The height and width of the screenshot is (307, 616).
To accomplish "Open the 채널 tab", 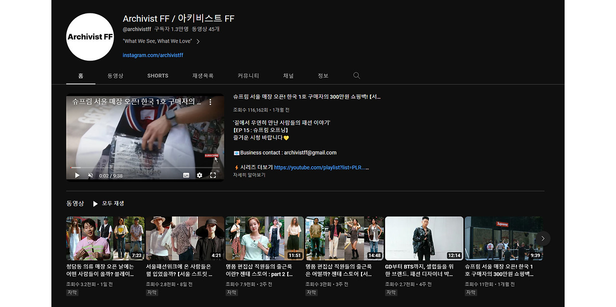I will pyautogui.click(x=288, y=76).
